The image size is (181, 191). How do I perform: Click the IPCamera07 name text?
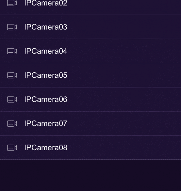(x=46, y=123)
